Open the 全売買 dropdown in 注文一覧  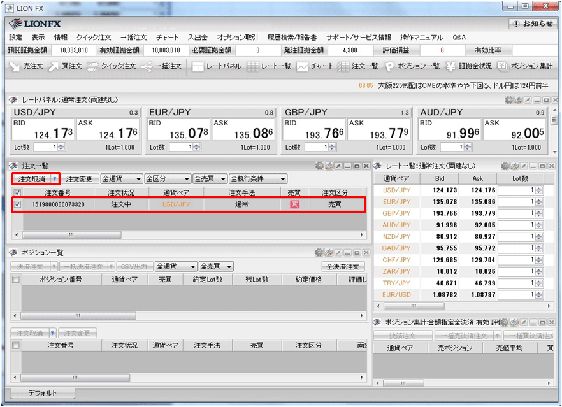(x=210, y=178)
